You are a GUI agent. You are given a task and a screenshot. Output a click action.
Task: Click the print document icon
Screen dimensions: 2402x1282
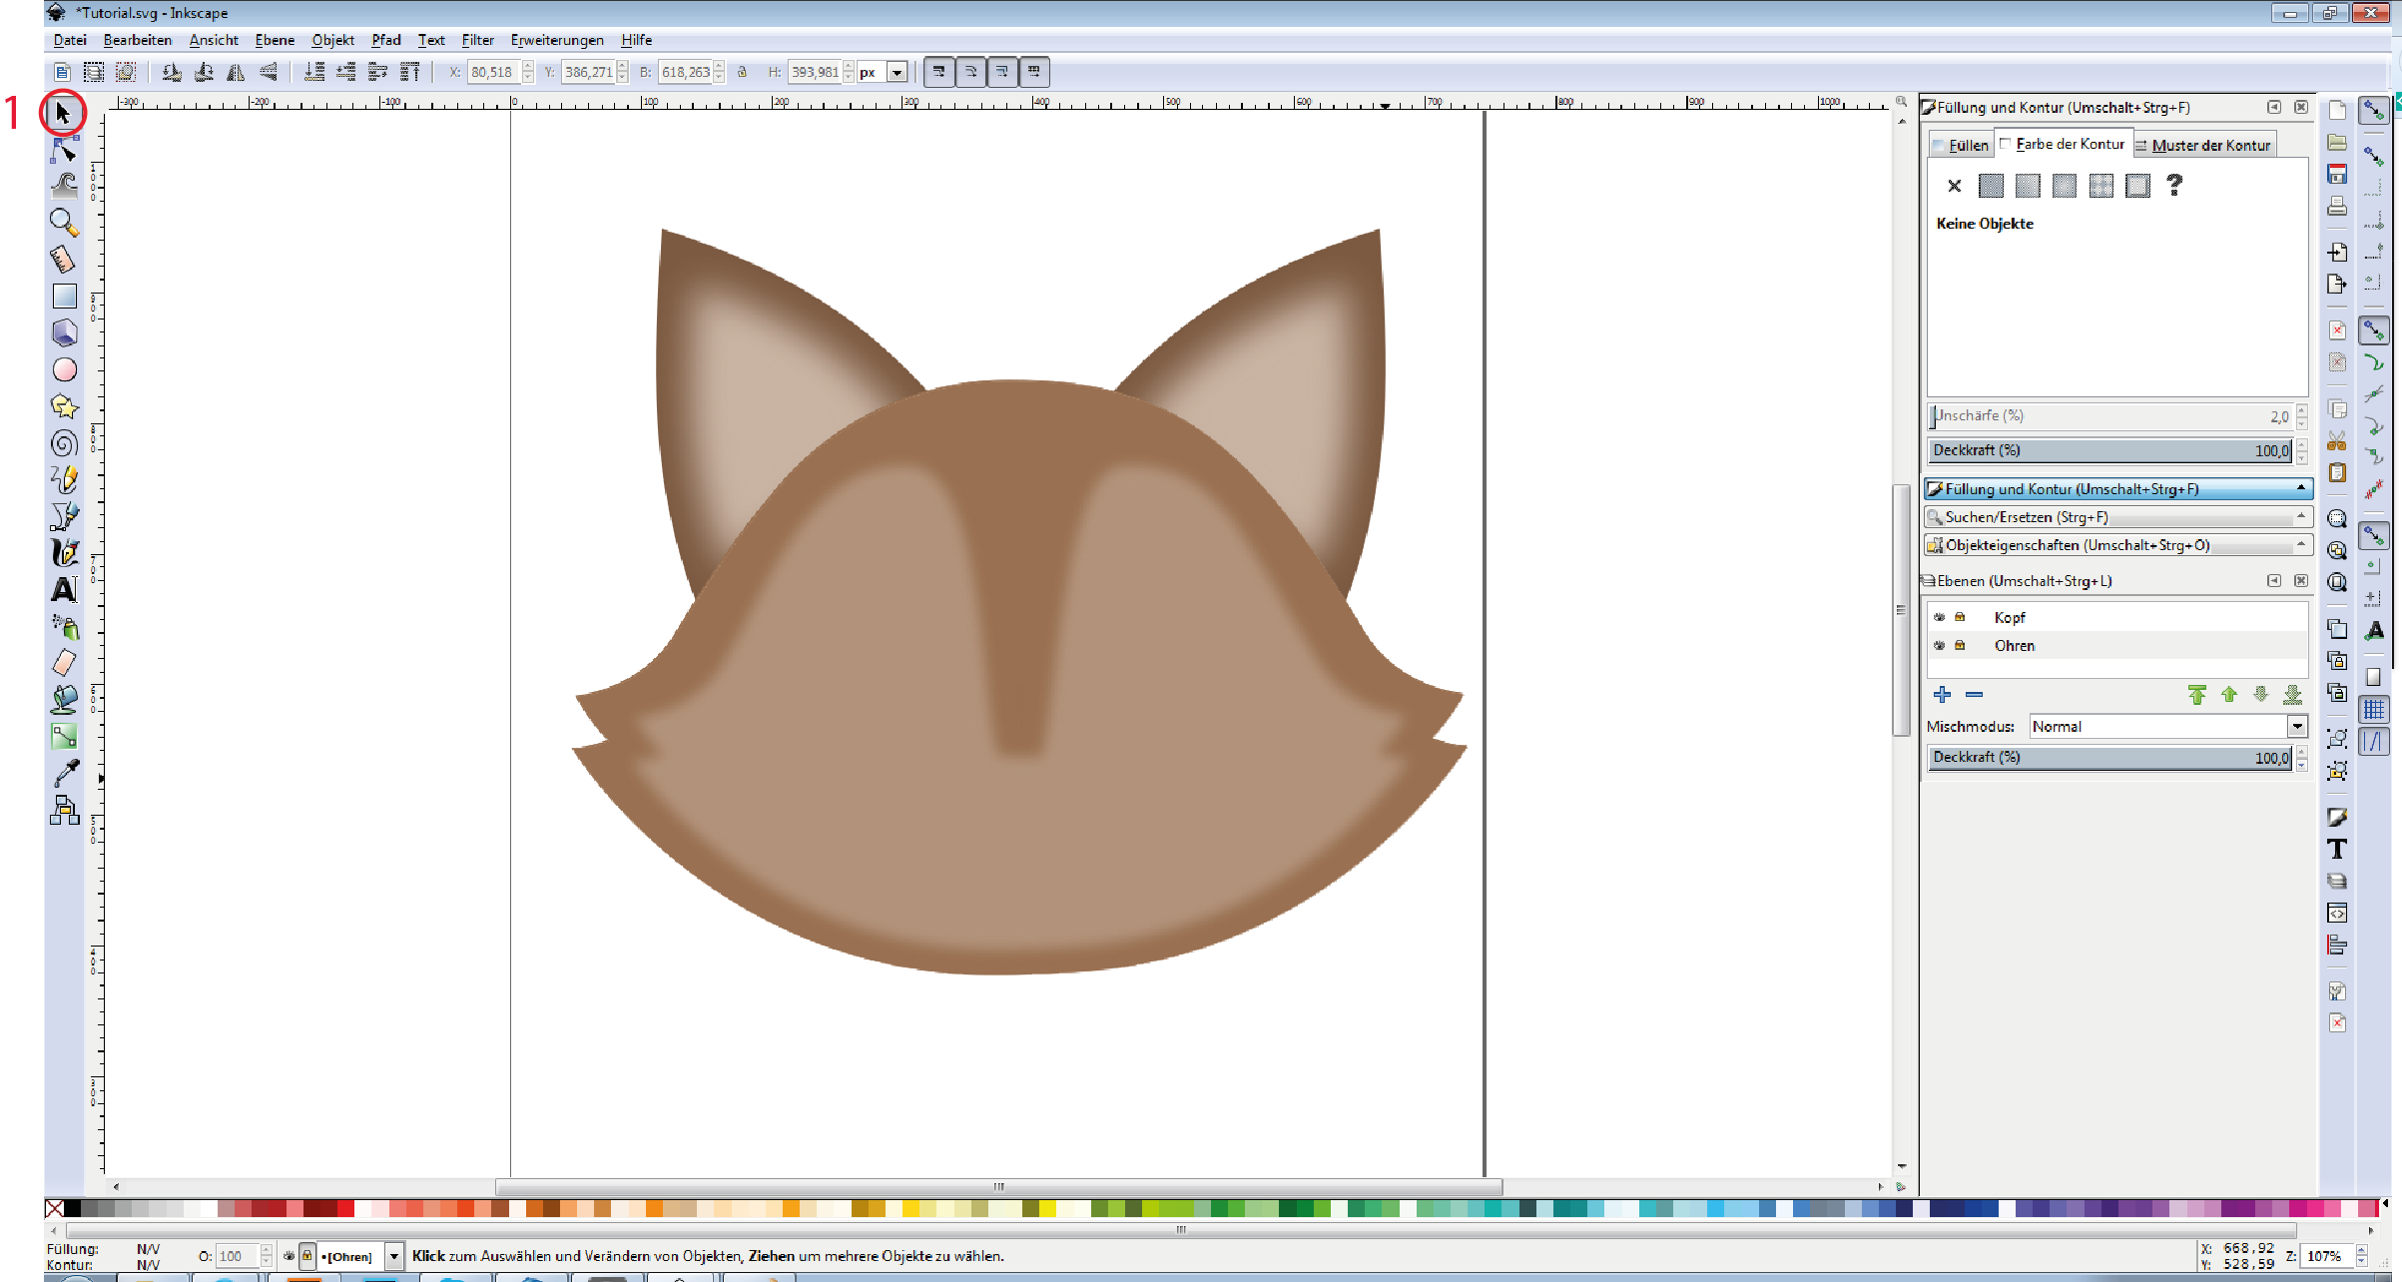coord(2337,206)
